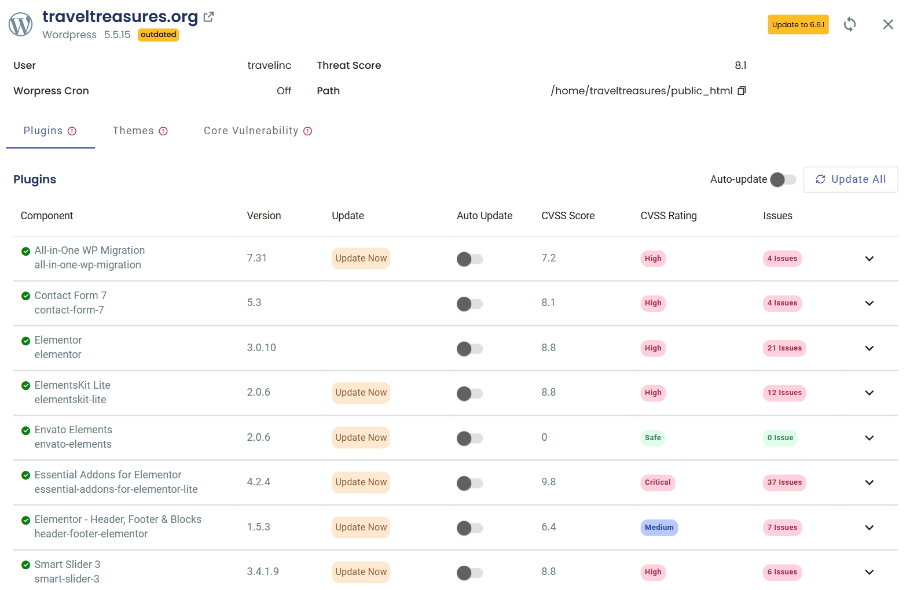Click Smart Slider 3 green status icon
This screenshot has width=910, height=590.
[x=25, y=565]
